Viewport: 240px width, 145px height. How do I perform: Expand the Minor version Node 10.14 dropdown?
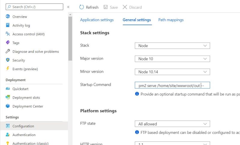[x=172, y=72]
